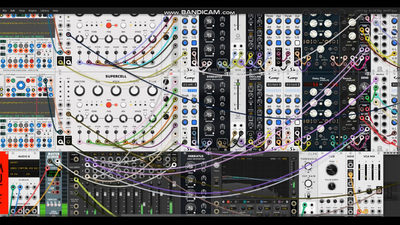Click the DECAY knob on the lower Reverb
The height and width of the screenshot is (225, 400).
352,88
